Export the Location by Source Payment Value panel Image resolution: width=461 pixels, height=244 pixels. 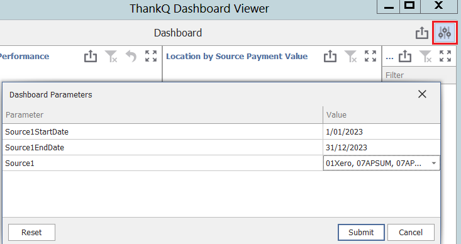(x=330, y=56)
